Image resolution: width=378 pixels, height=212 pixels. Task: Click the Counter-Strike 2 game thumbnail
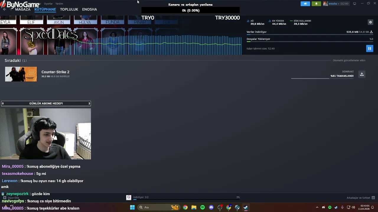tap(21, 74)
